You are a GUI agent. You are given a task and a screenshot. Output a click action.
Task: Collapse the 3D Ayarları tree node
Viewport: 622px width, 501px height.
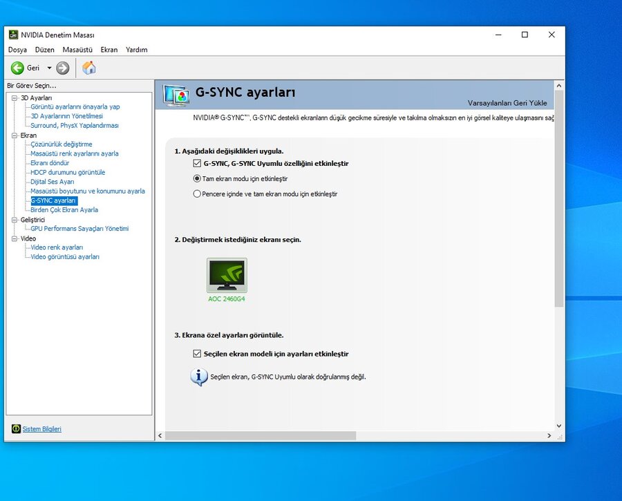coord(14,98)
